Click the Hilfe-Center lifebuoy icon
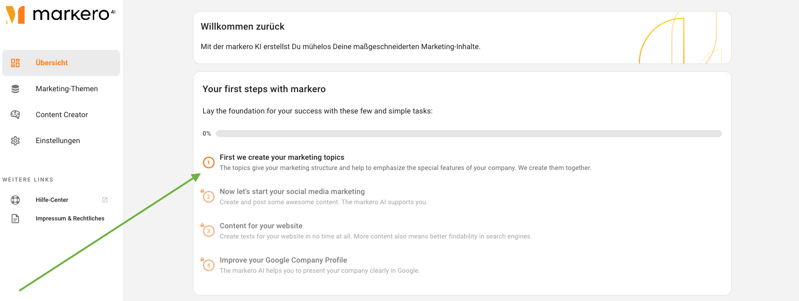Image resolution: width=799 pixels, height=301 pixels. click(15, 200)
